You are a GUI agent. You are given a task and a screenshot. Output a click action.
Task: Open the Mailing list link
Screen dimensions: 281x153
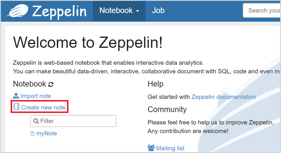point(170,148)
